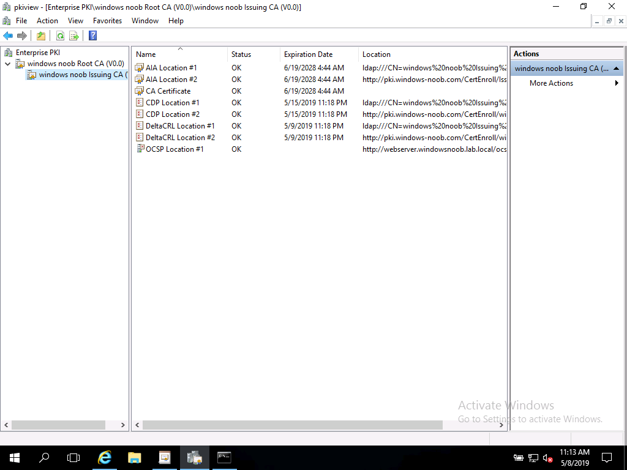
Task: Open File Explorer from the taskbar
Action: click(x=134, y=458)
